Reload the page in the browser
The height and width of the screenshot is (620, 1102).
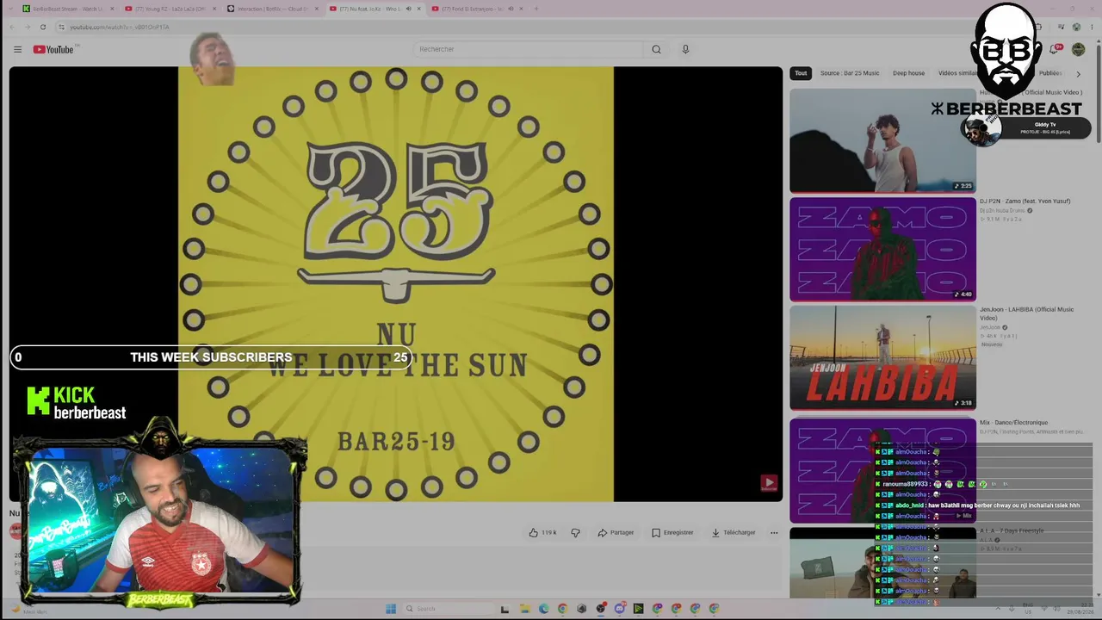click(43, 27)
